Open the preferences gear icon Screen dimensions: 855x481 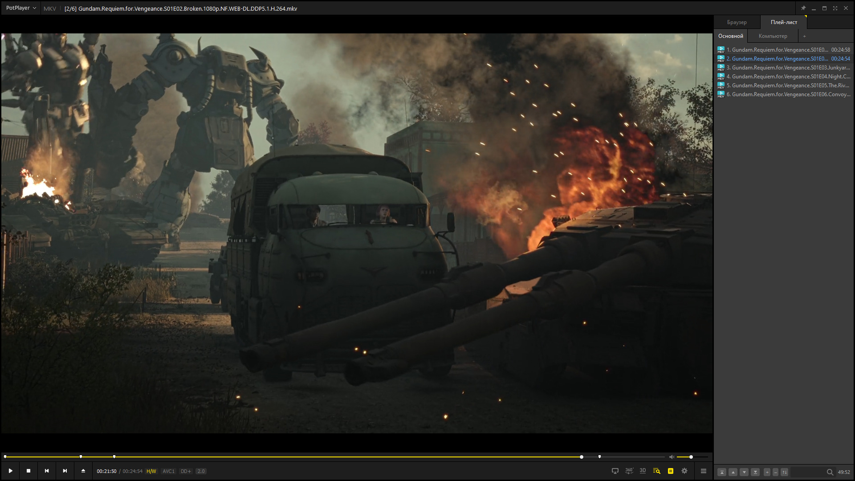[684, 471]
